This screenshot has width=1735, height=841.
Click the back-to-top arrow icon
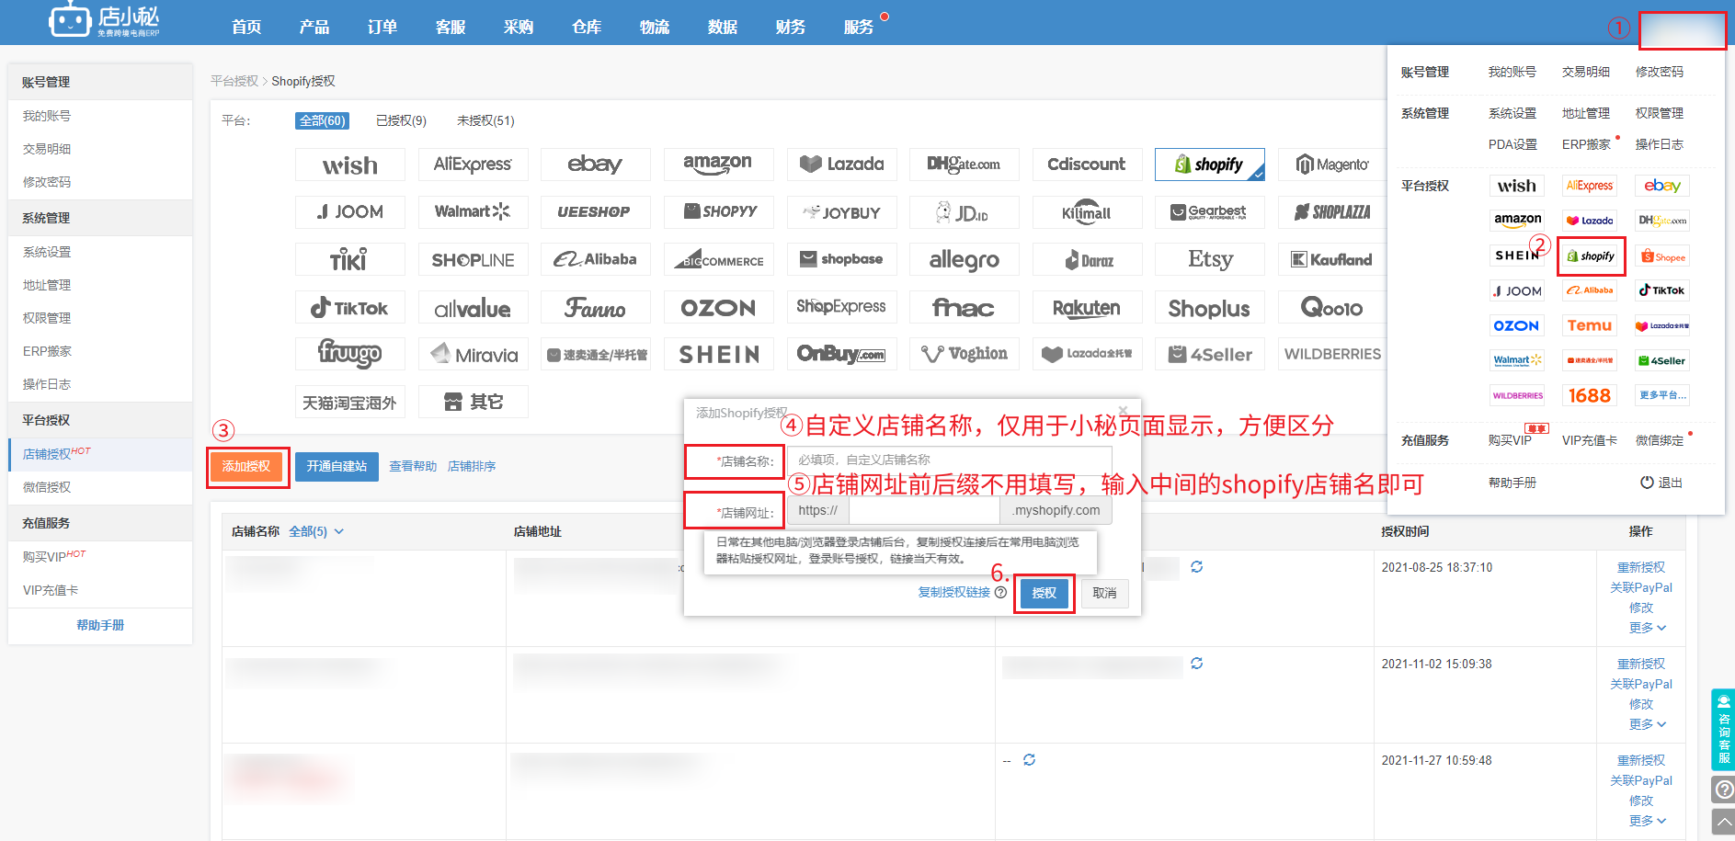1723,822
